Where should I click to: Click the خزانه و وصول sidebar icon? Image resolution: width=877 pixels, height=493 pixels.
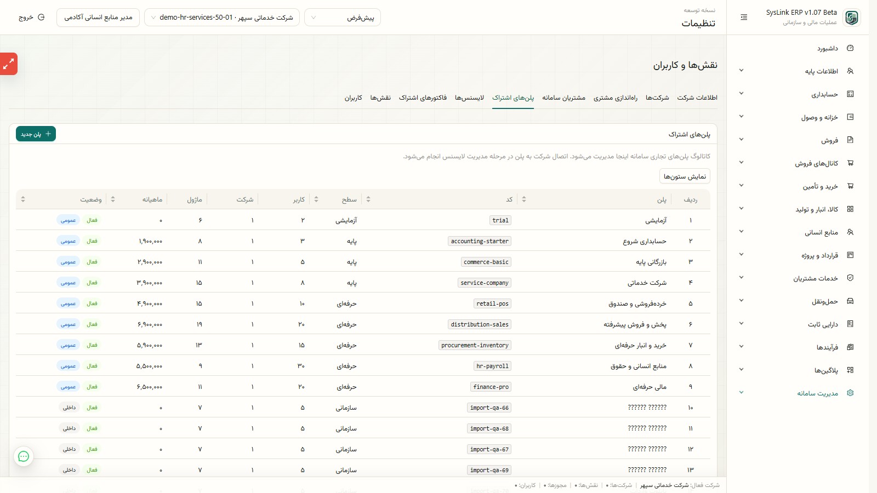(850, 117)
